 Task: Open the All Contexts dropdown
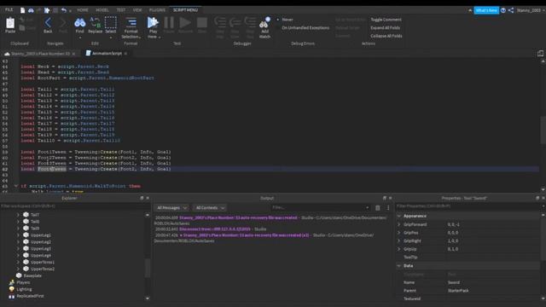click(x=210, y=208)
